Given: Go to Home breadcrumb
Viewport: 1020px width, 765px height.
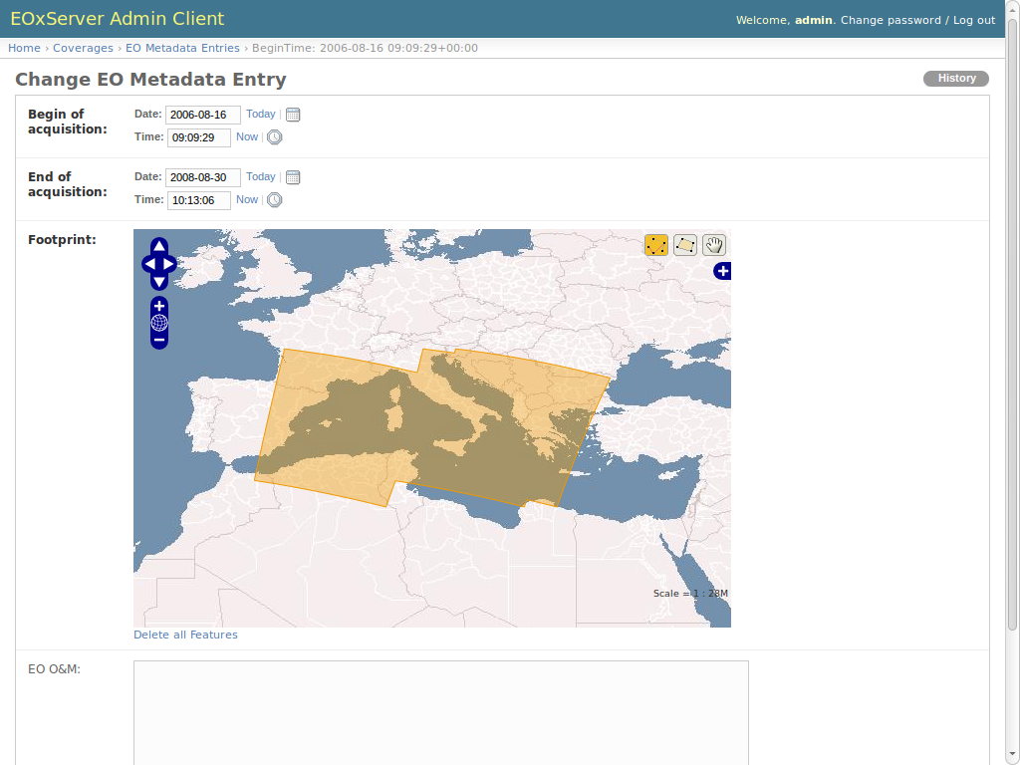Looking at the screenshot, I should point(24,48).
